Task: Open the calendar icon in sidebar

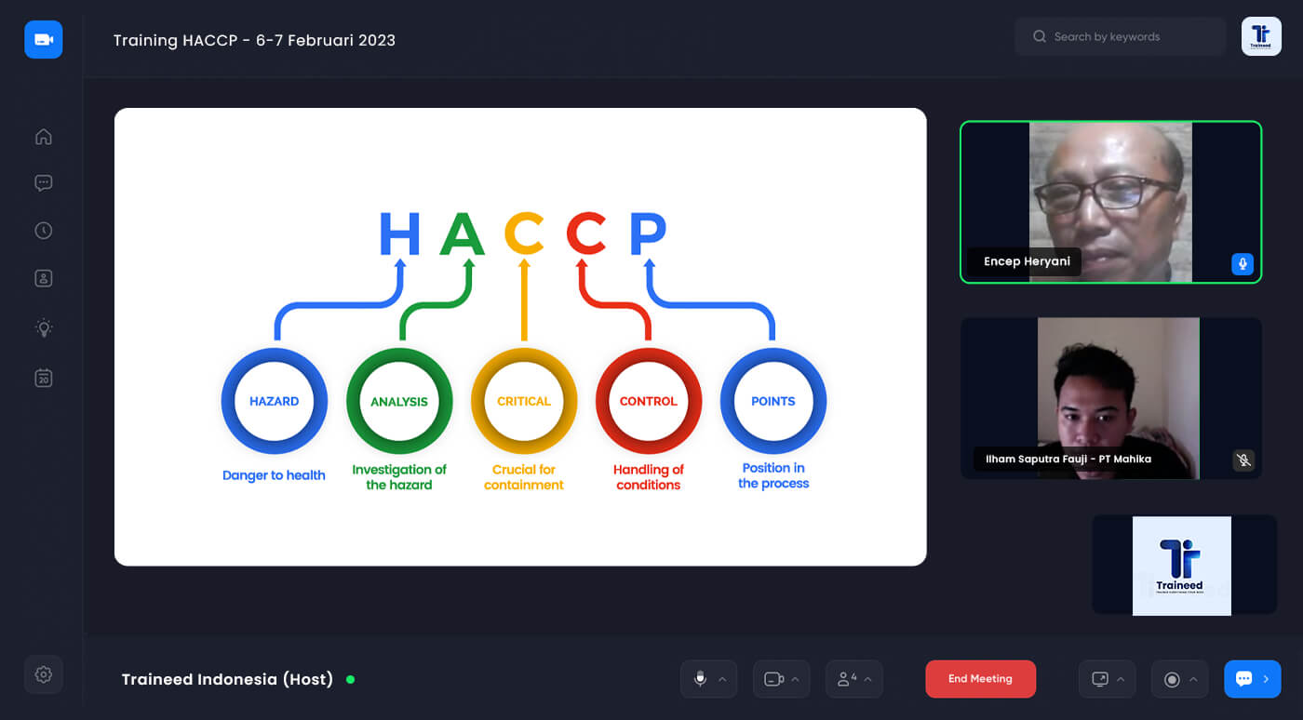Action: click(43, 378)
